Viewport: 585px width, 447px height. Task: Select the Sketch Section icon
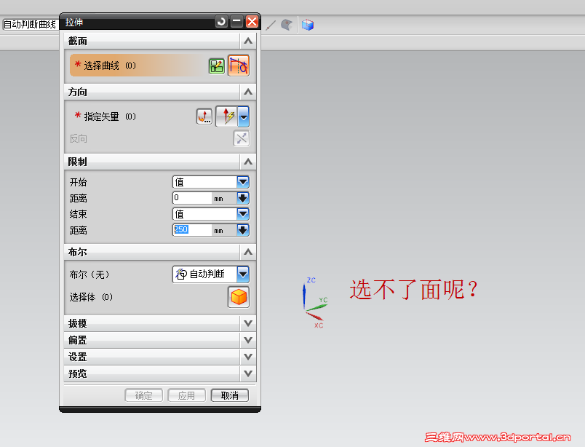click(x=216, y=66)
